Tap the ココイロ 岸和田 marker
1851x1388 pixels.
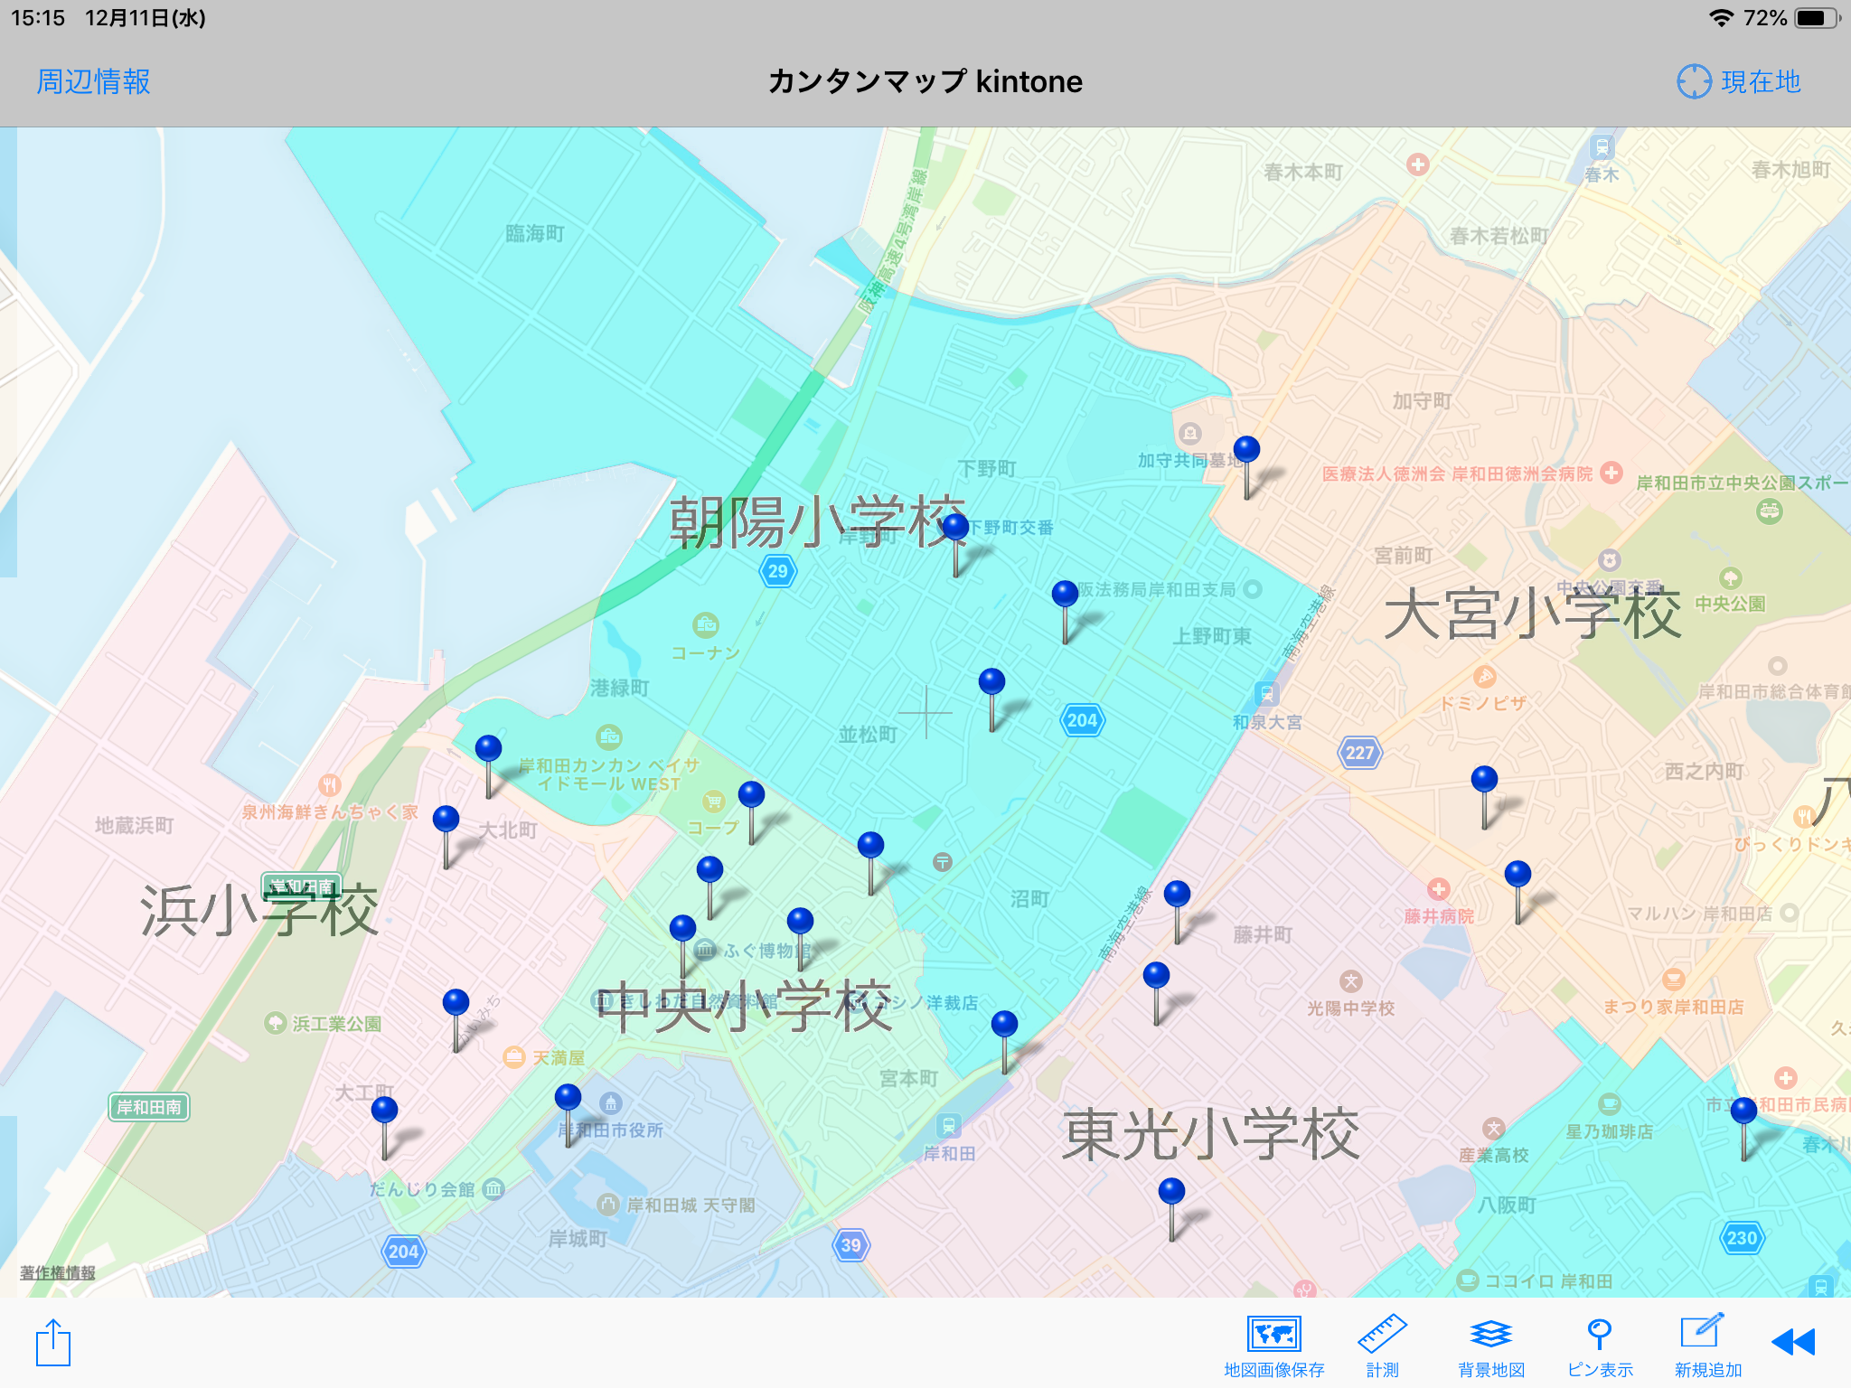coord(1468,1280)
